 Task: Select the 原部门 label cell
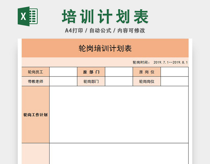point(91,72)
